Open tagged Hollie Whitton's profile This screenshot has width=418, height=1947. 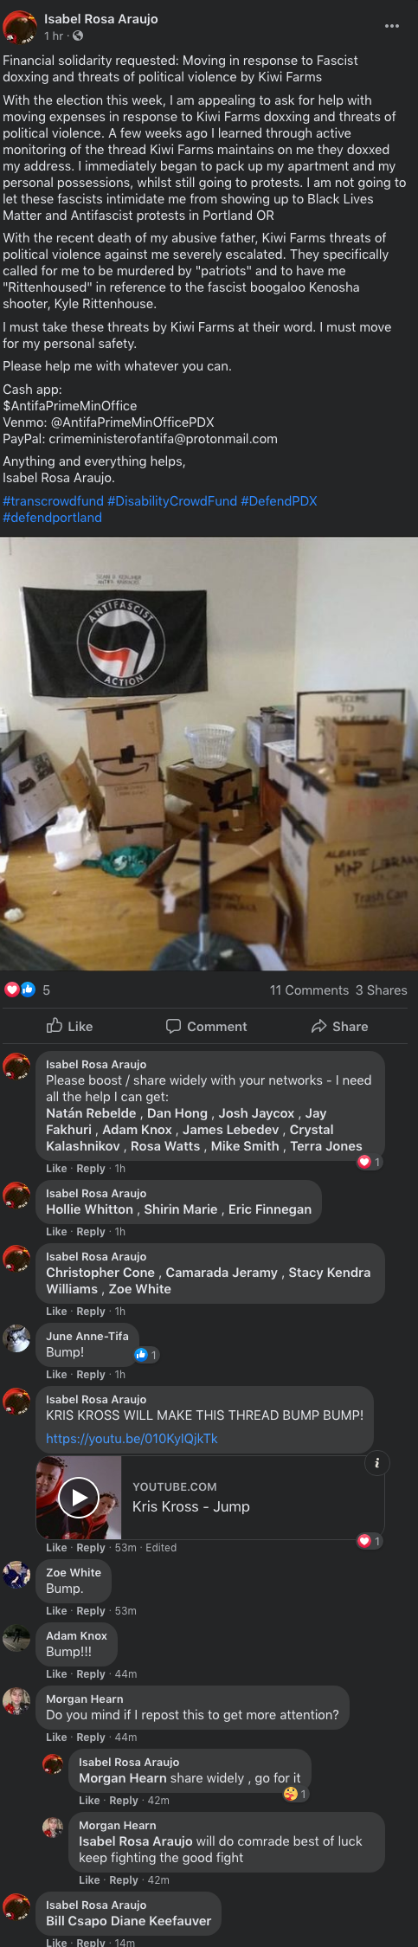[x=89, y=1209]
